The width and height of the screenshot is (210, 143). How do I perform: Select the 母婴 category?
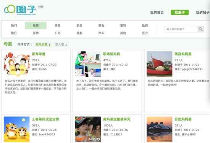[x=36, y=25]
